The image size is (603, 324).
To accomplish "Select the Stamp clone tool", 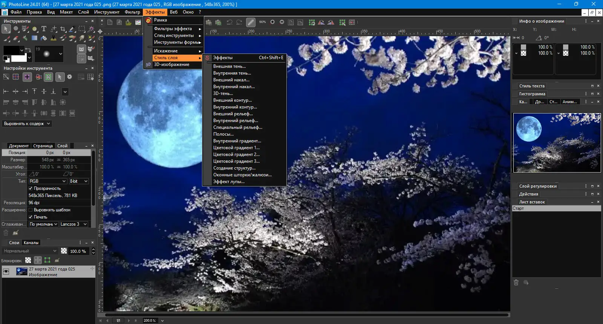I will coord(54,38).
